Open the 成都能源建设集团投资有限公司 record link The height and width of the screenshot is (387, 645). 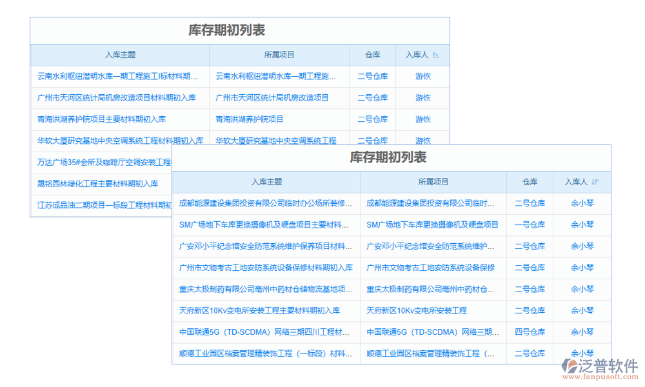[266, 203]
